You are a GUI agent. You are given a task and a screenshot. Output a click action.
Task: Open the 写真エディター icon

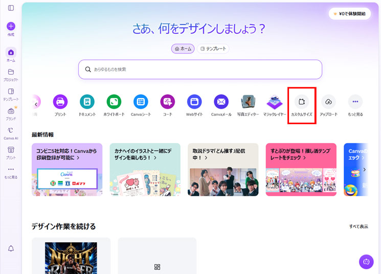click(248, 102)
